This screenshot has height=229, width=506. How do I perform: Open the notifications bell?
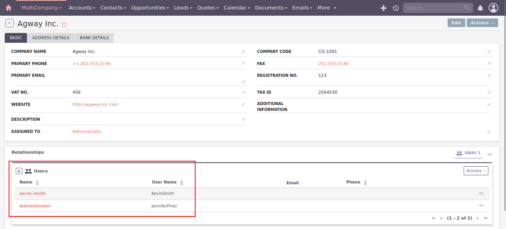point(480,8)
